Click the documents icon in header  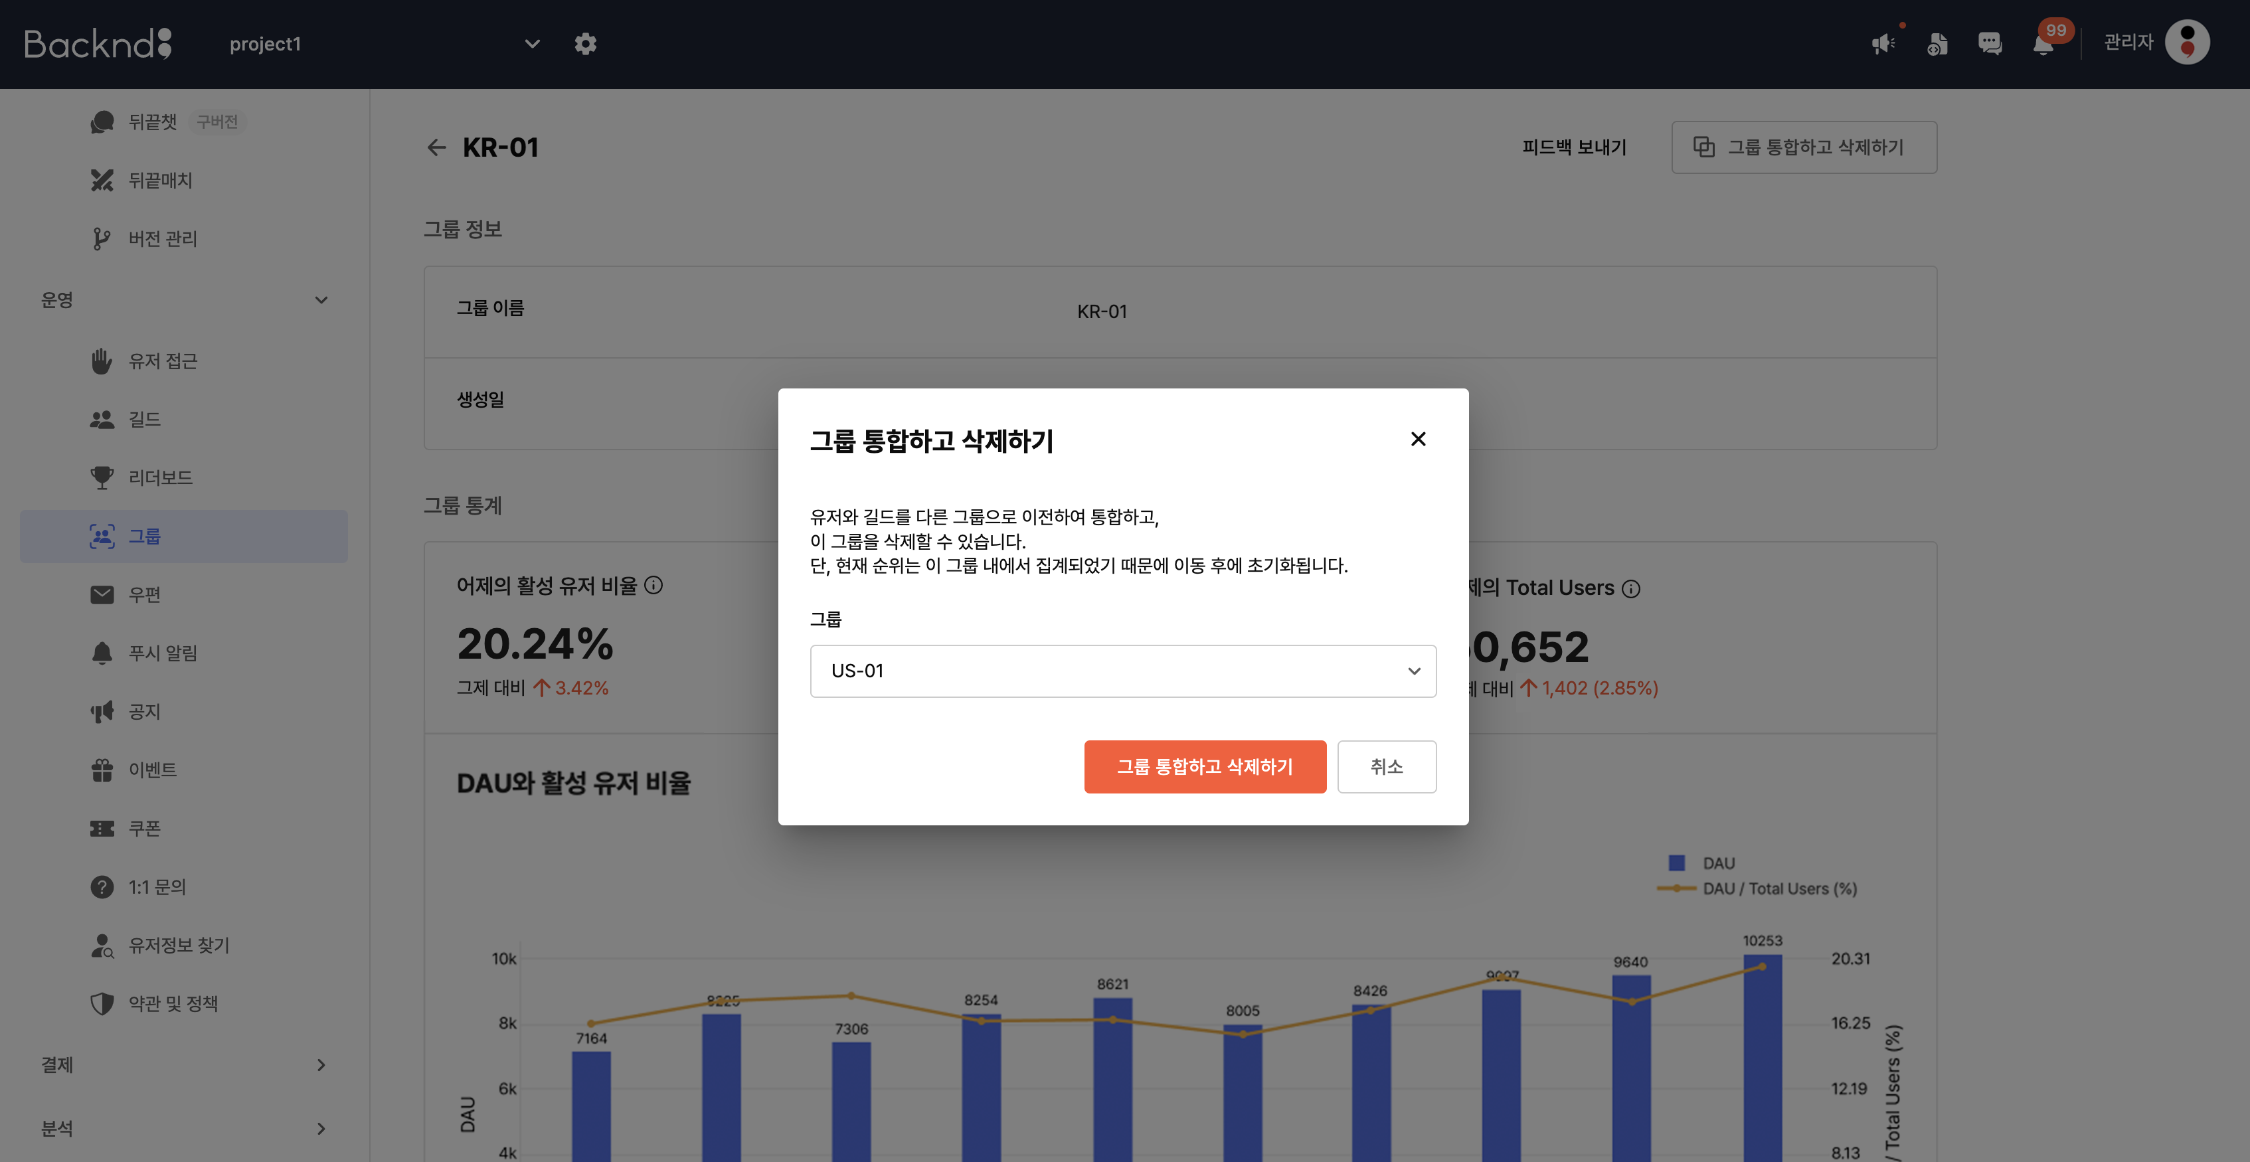(1937, 44)
